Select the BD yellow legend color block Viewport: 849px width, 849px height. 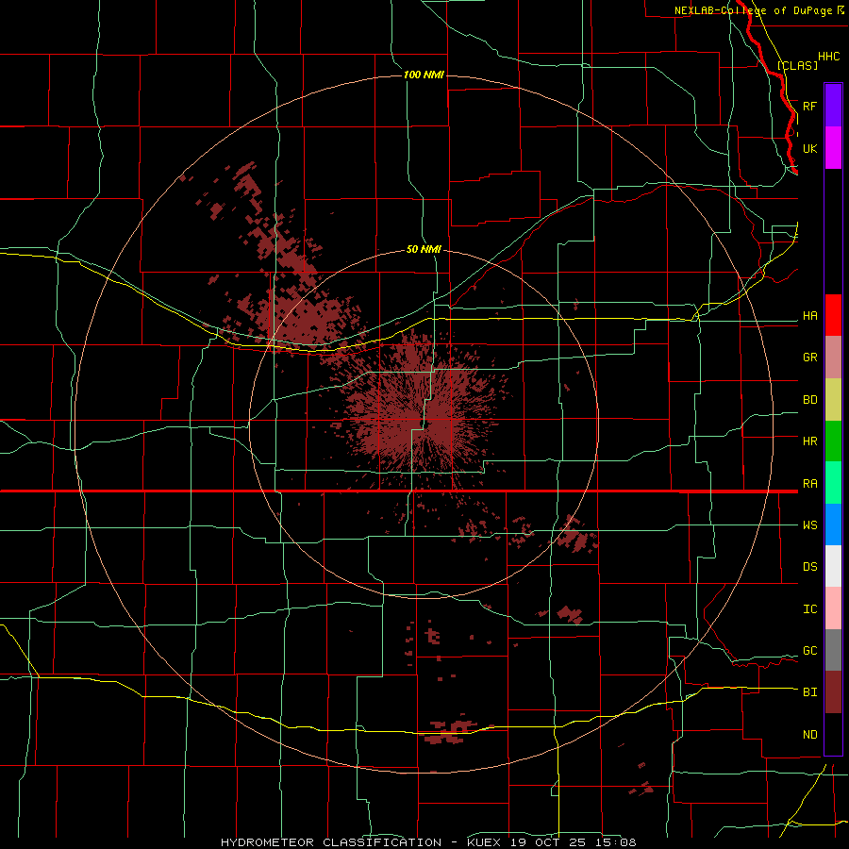pyautogui.click(x=833, y=400)
